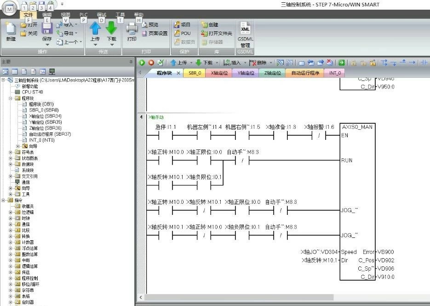Expand the 位逻辑 instruction folder
The width and height of the screenshot is (430, 306).
[11, 212]
